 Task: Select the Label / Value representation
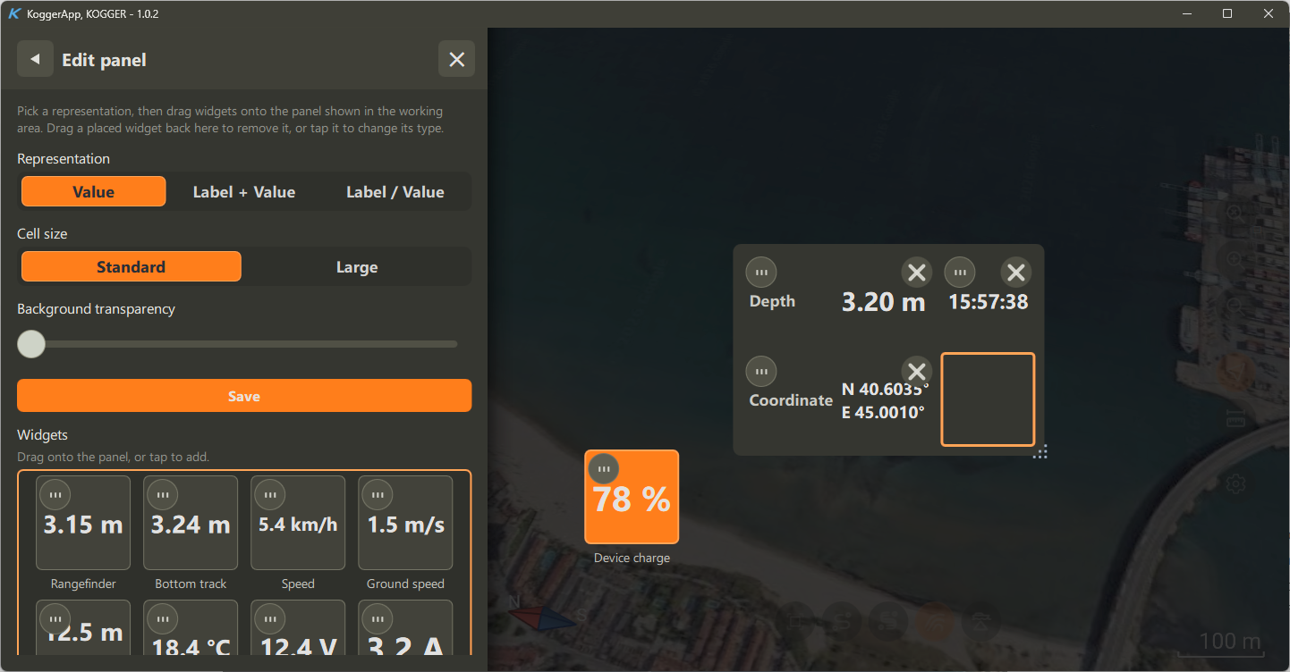point(395,191)
